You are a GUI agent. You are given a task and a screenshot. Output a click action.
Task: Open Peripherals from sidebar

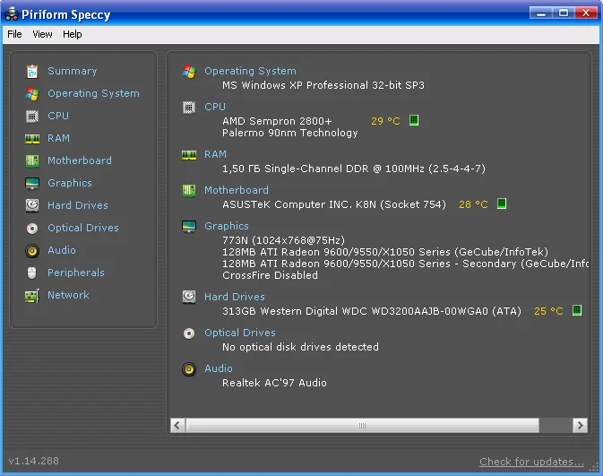(x=76, y=273)
